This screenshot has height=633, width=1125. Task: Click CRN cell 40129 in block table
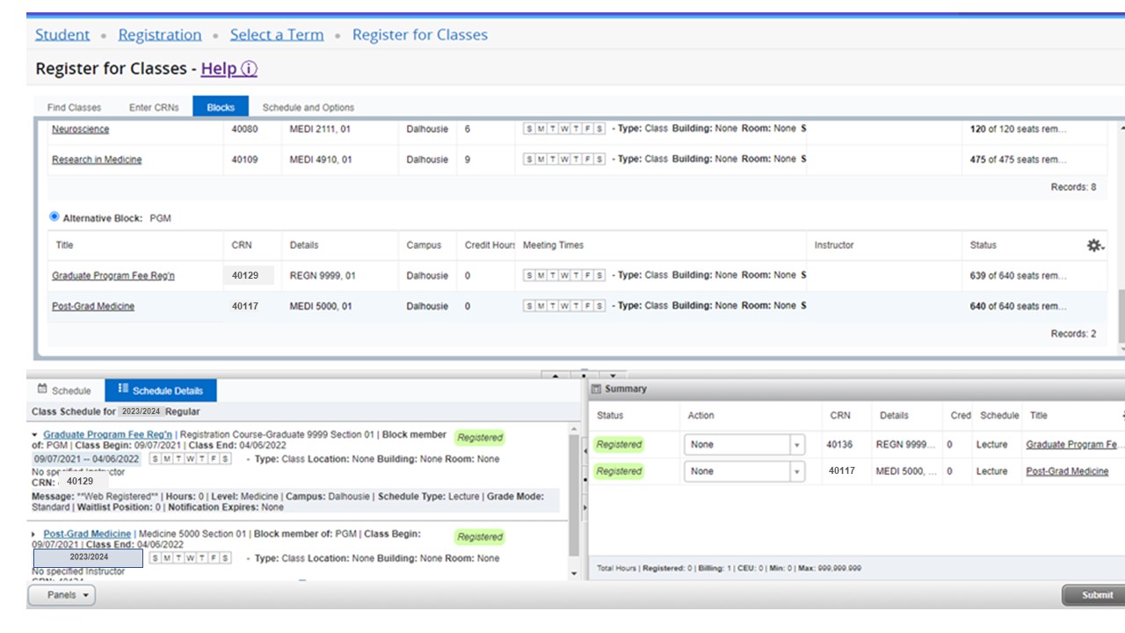pos(249,275)
